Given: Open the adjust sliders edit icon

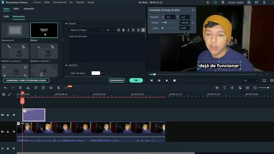Looking at the screenshot, I should [59, 88].
